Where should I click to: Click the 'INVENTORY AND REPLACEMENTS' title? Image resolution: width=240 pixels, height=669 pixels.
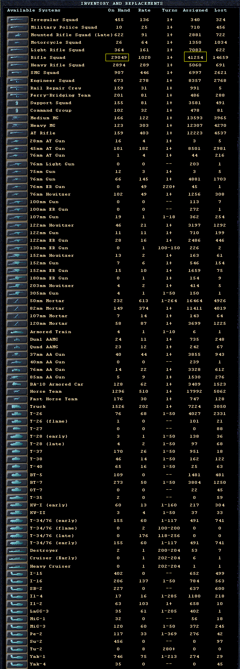click(122, 3)
